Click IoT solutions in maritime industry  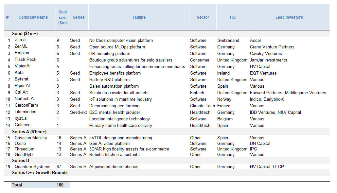point(121,99)
